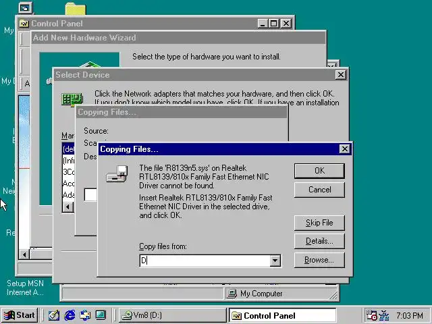Select the (Infrared...) manufacturer list entry
The image size is (432, 324).
[69, 161]
